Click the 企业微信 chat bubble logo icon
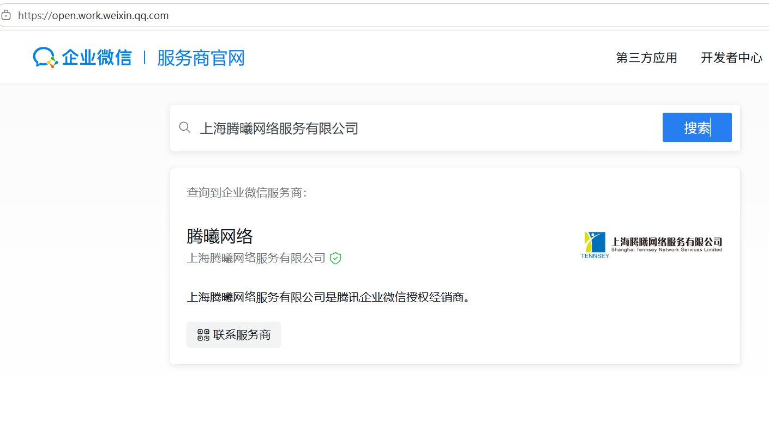 [x=45, y=57]
